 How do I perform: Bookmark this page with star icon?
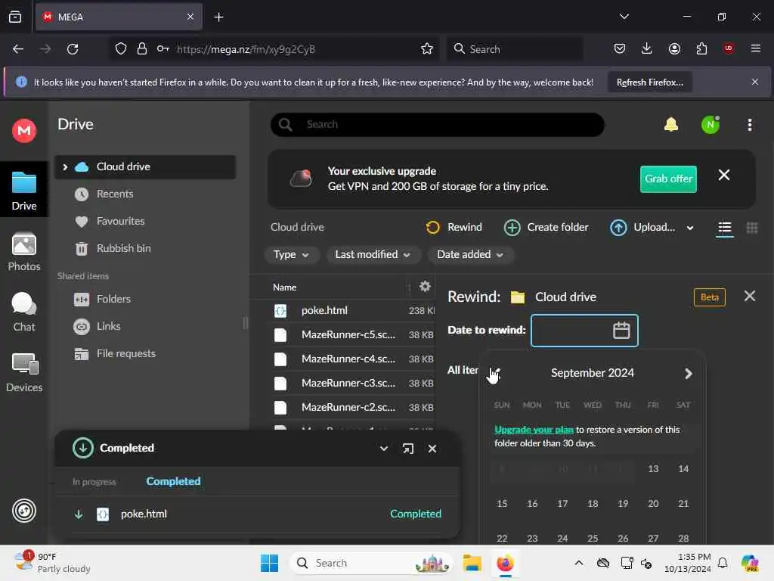coord(426,48)
